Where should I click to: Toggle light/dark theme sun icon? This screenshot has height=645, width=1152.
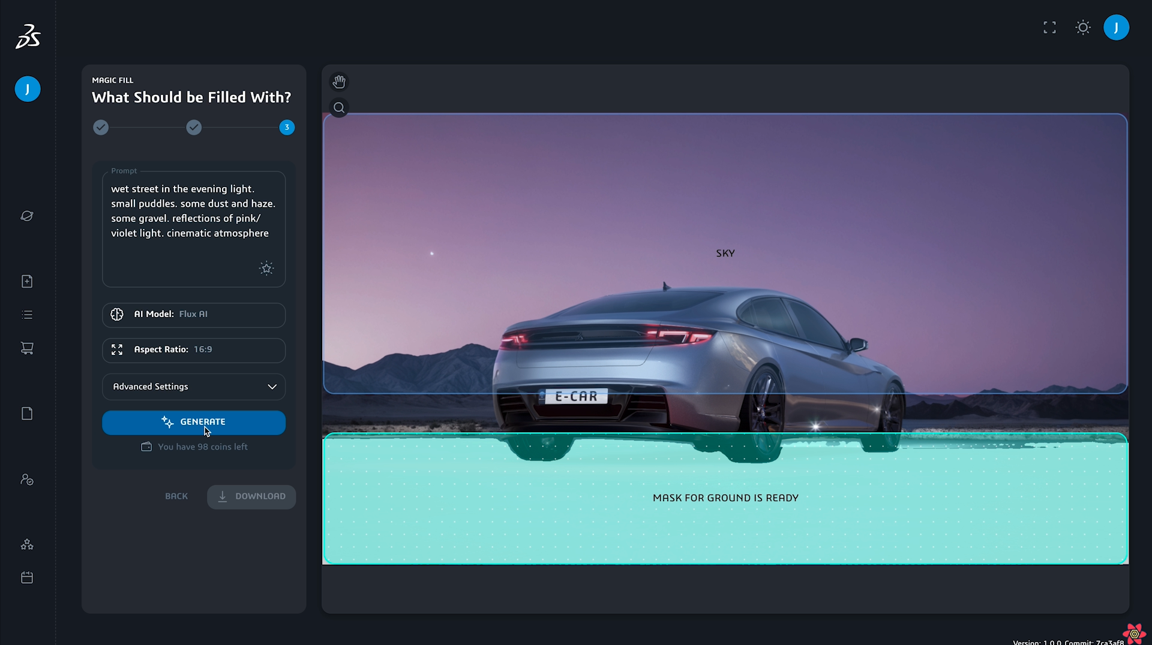tap(1082, 28)
